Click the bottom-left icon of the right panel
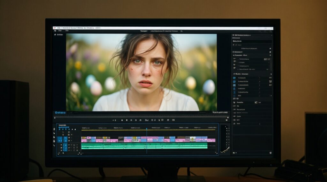Screen dimensions: 327x182 (234, 153)
